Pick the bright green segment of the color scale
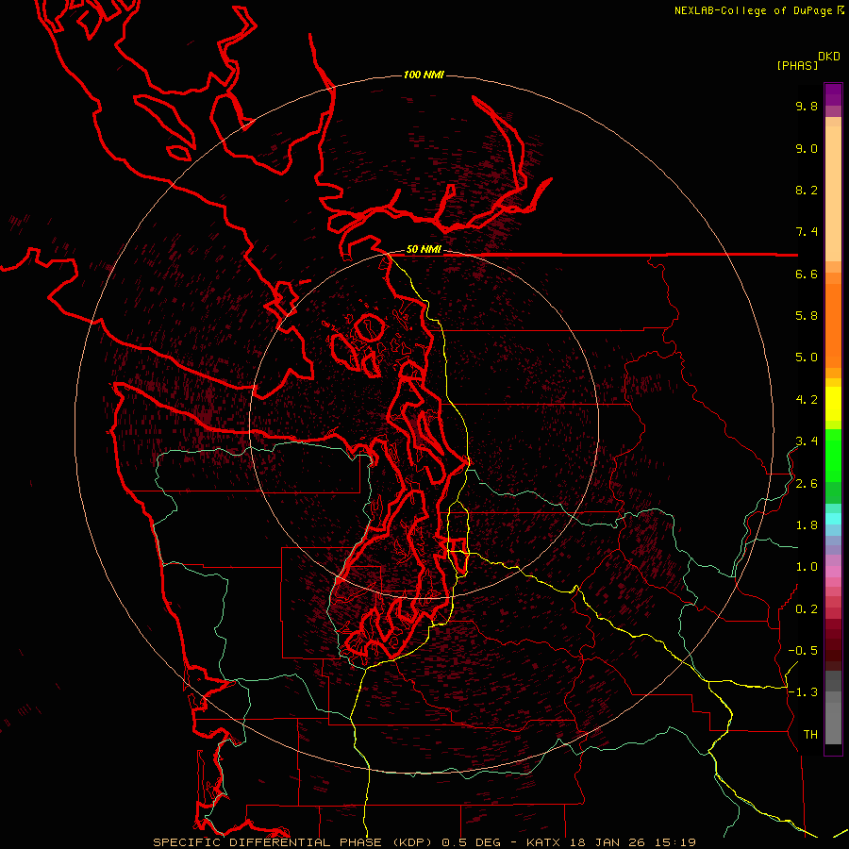This screenshot has width=849, height=849. pos(833,456)
